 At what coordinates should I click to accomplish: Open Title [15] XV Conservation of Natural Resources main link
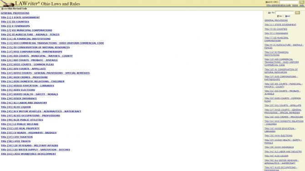tap(35, 47)
